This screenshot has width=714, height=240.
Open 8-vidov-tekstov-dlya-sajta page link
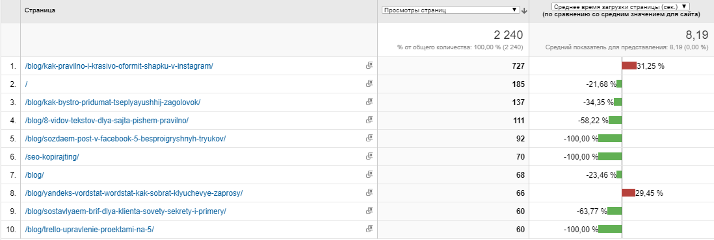[x=107, y=121]
